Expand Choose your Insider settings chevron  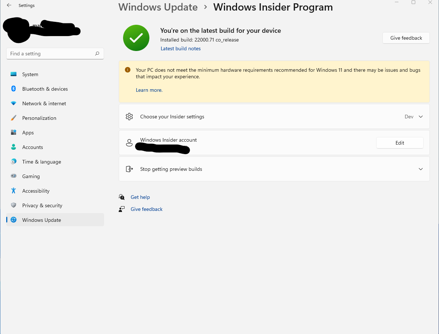pos(421,117)
